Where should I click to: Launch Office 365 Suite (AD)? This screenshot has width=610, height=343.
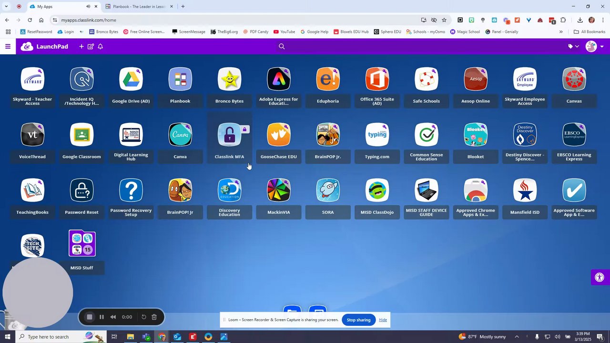(x=377, y=79)
